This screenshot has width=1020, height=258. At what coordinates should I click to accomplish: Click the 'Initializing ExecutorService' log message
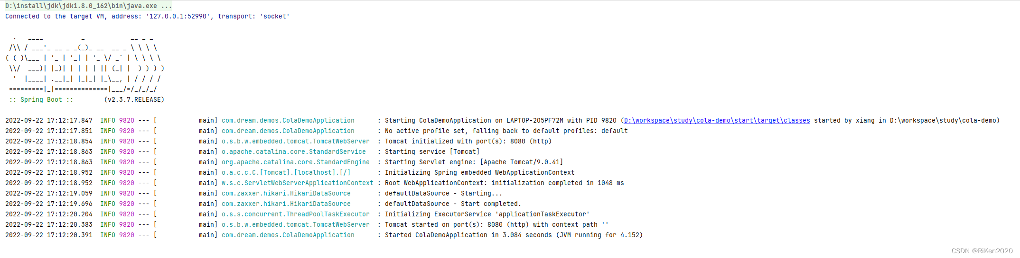487,214
